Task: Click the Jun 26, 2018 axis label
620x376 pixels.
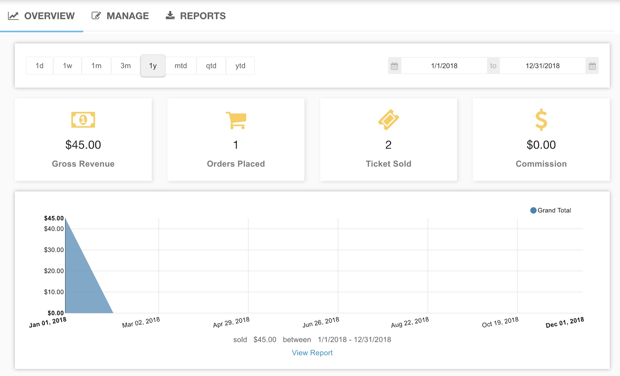Action: click(321, 322)
